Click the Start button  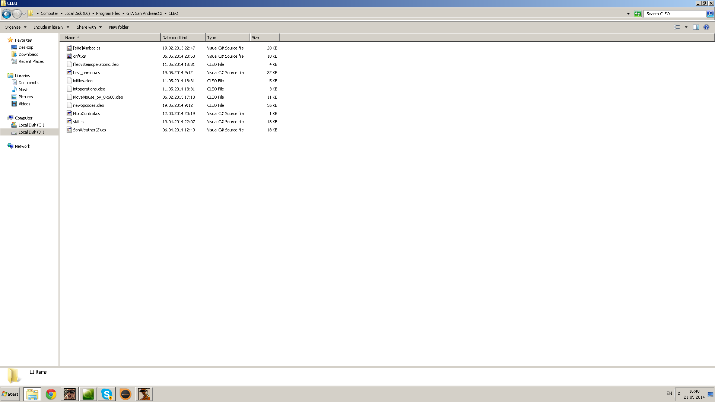pos(10,394)
